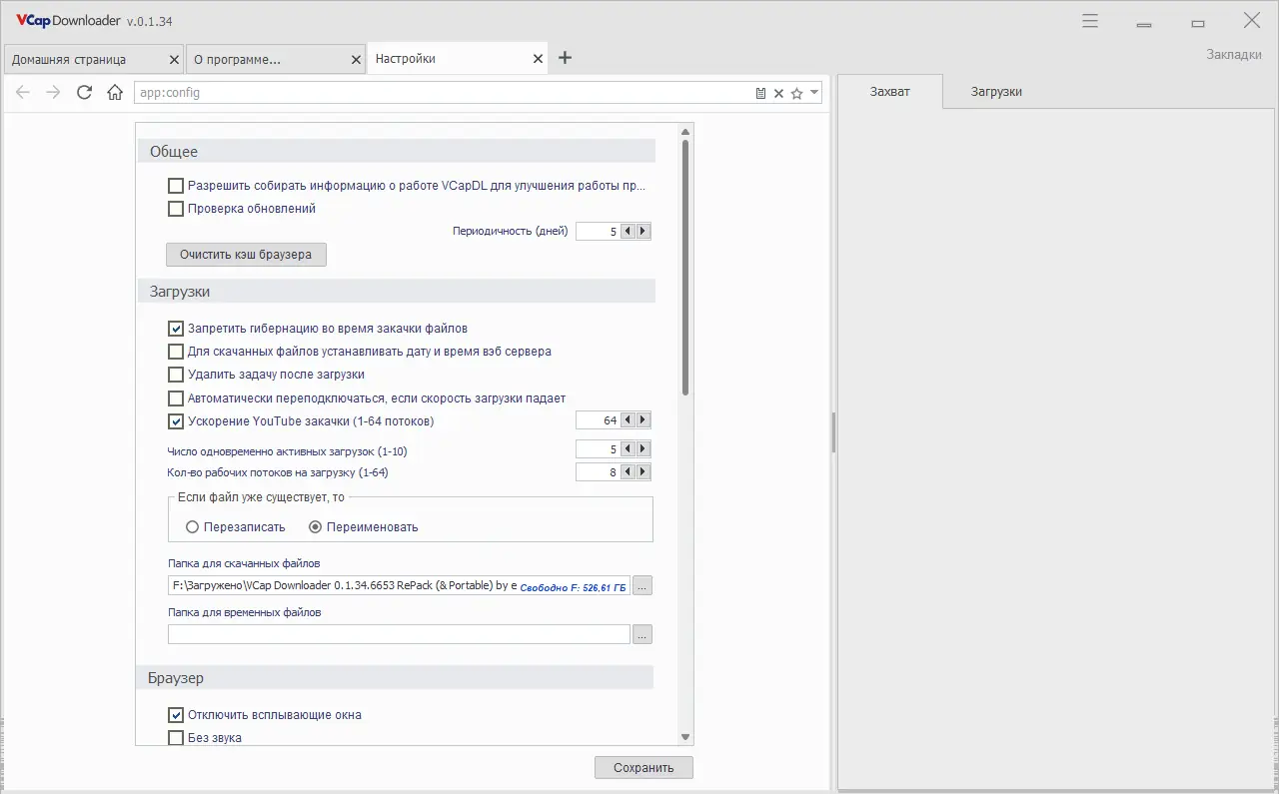Click the Если файл уже существует, то label
This screenshot has width=1279, height=794.
tap(261, 497)
